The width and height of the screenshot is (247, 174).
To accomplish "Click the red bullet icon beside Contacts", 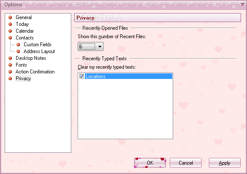I will point(10,38).
